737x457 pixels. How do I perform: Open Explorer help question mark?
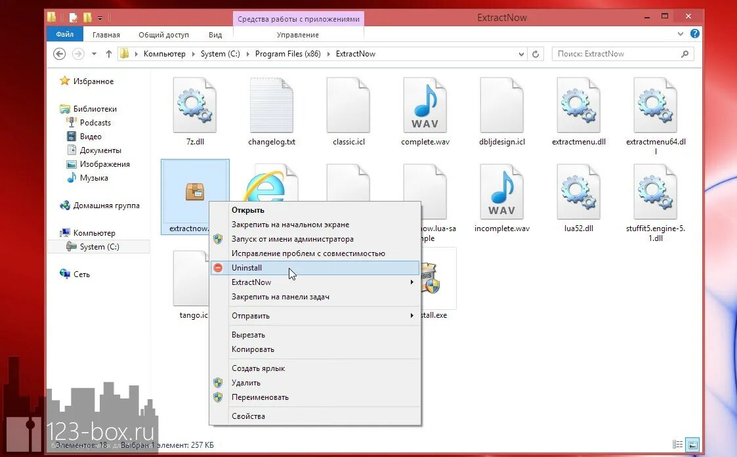pos(695,34)
